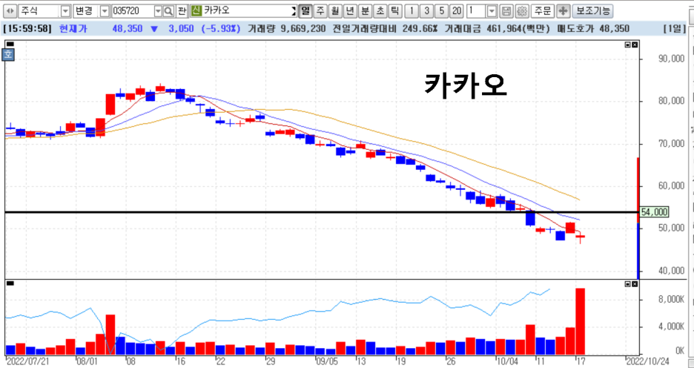This screenshot has width=694, height=368.
Task: Set interval with the 20 button
Action: point(457,10)
